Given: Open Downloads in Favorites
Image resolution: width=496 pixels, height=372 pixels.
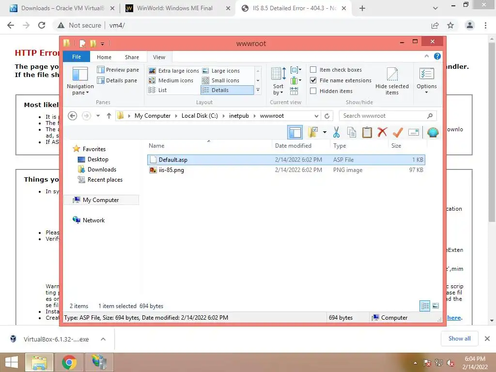Looking at the screenshot, I should 97,170.
